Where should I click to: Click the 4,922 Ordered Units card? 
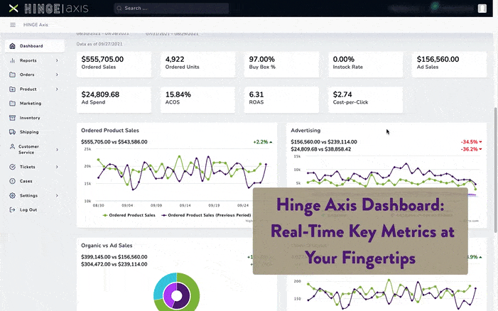tap(197, 65)
